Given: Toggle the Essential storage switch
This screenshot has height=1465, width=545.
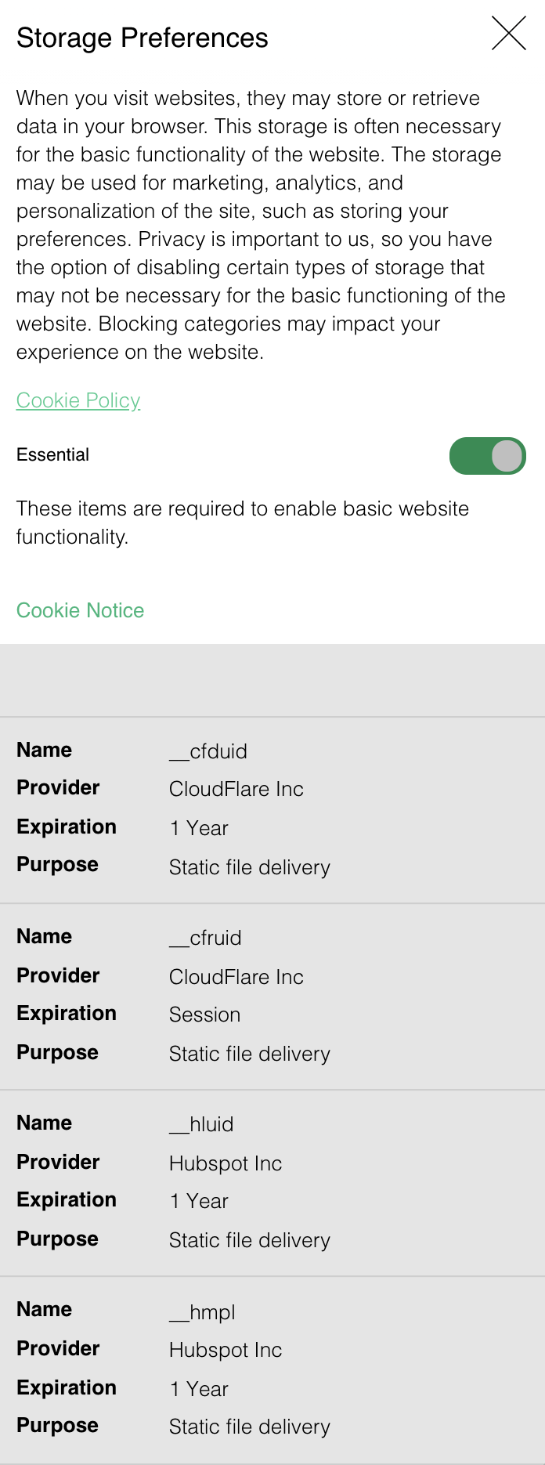Looking at the screenshot, I should [x=487, y=456].
